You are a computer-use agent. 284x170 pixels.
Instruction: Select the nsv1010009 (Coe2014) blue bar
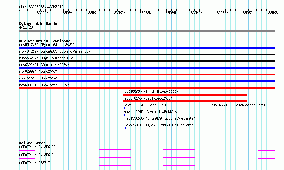147,81
